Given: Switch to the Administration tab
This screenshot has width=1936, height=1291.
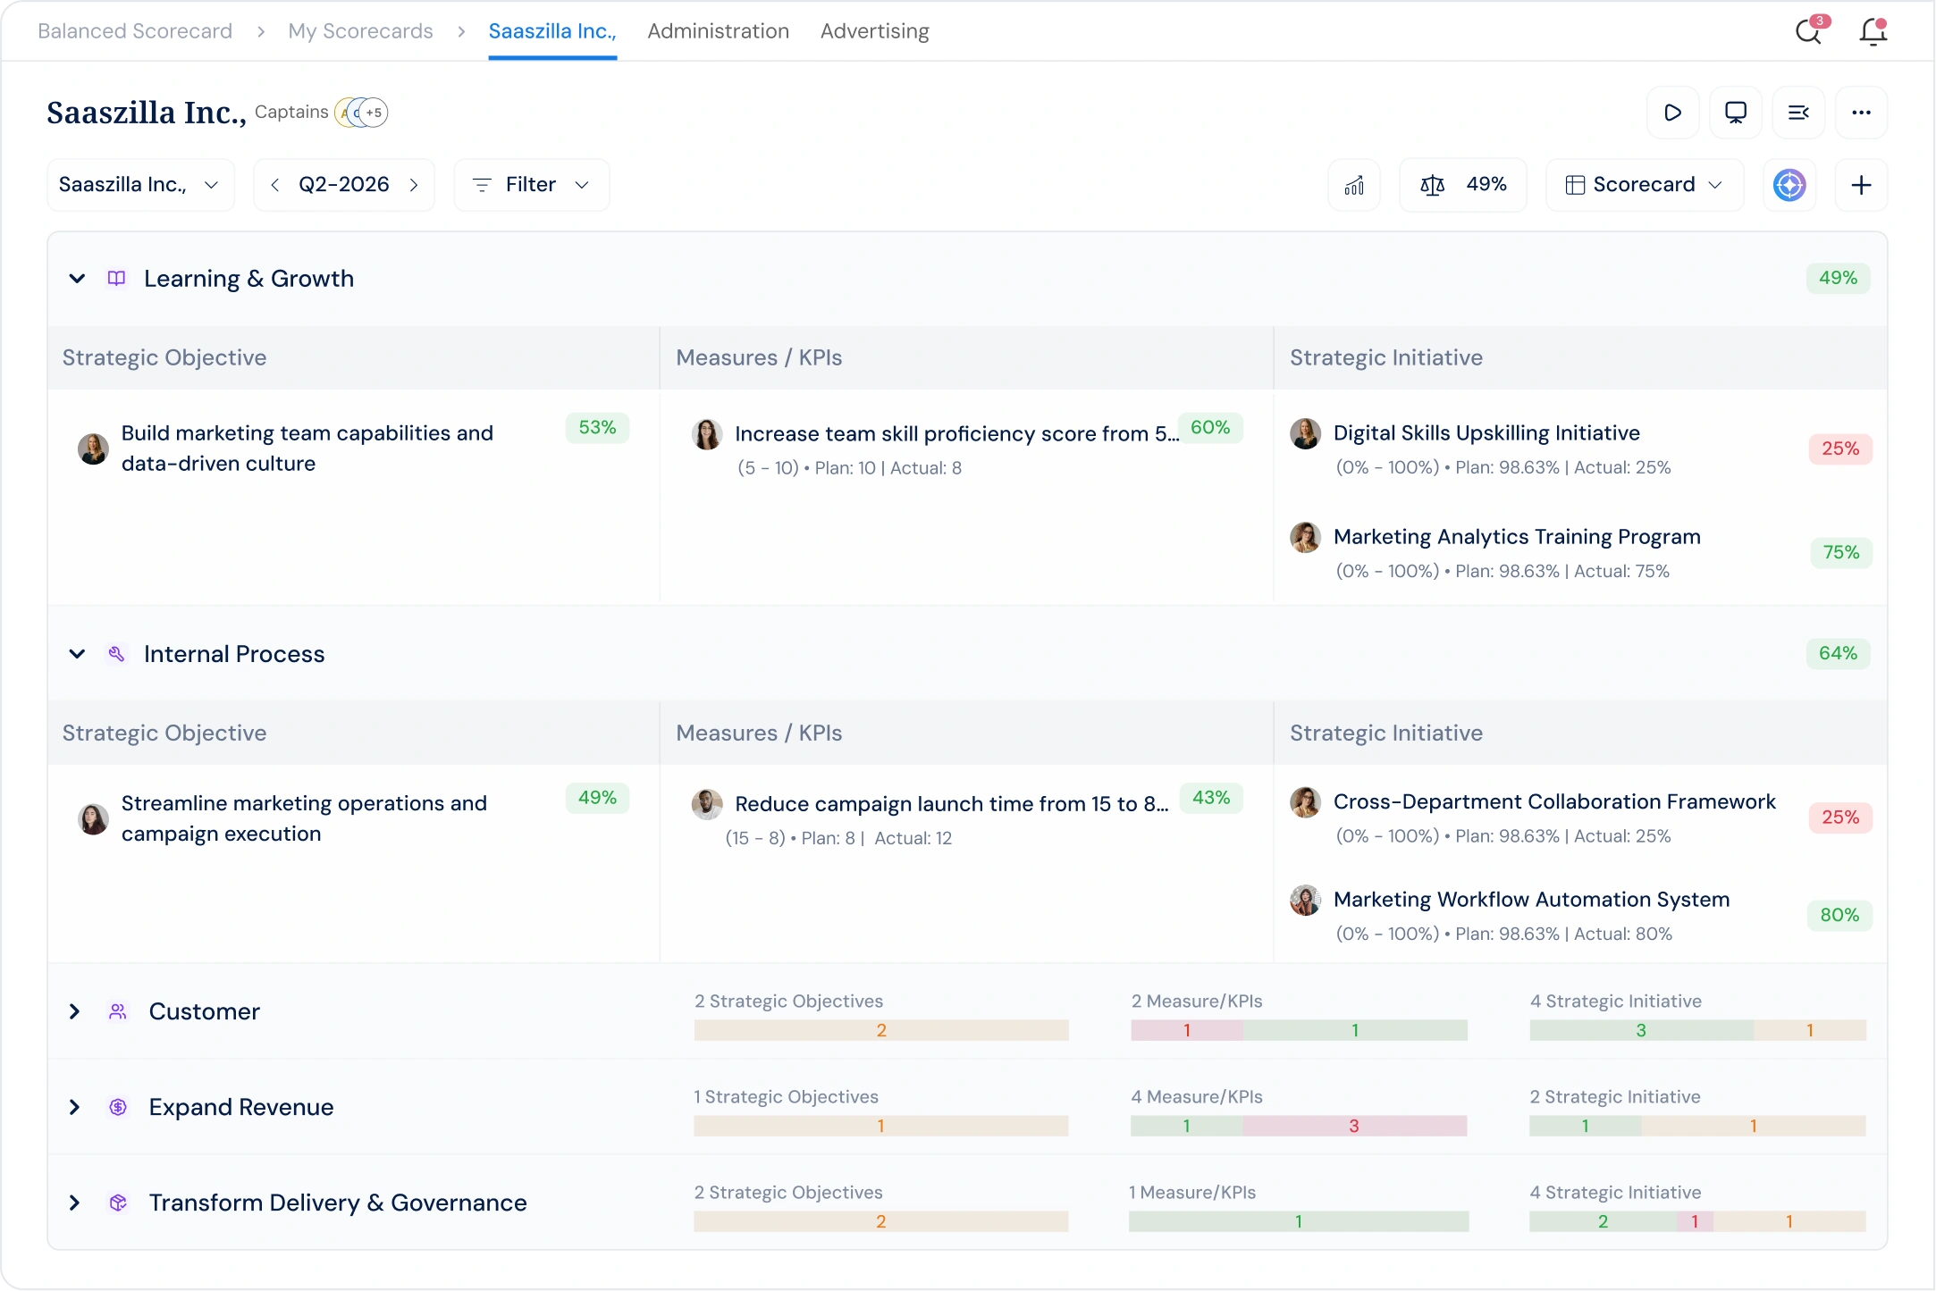Looking at the screenshot, I should 719,31.
